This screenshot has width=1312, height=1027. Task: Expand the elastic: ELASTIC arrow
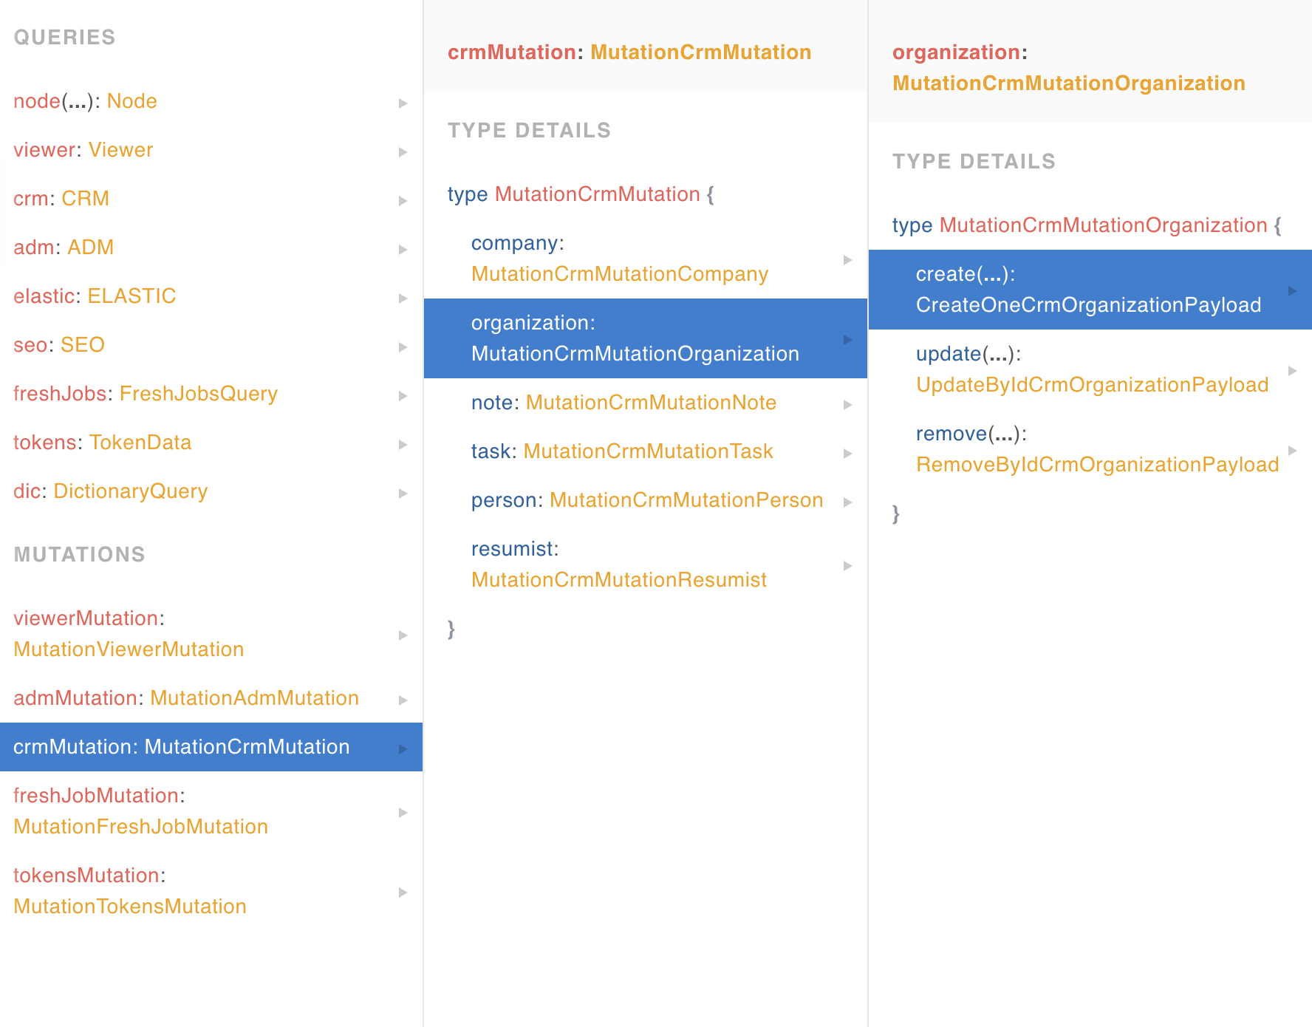[403, 298]
